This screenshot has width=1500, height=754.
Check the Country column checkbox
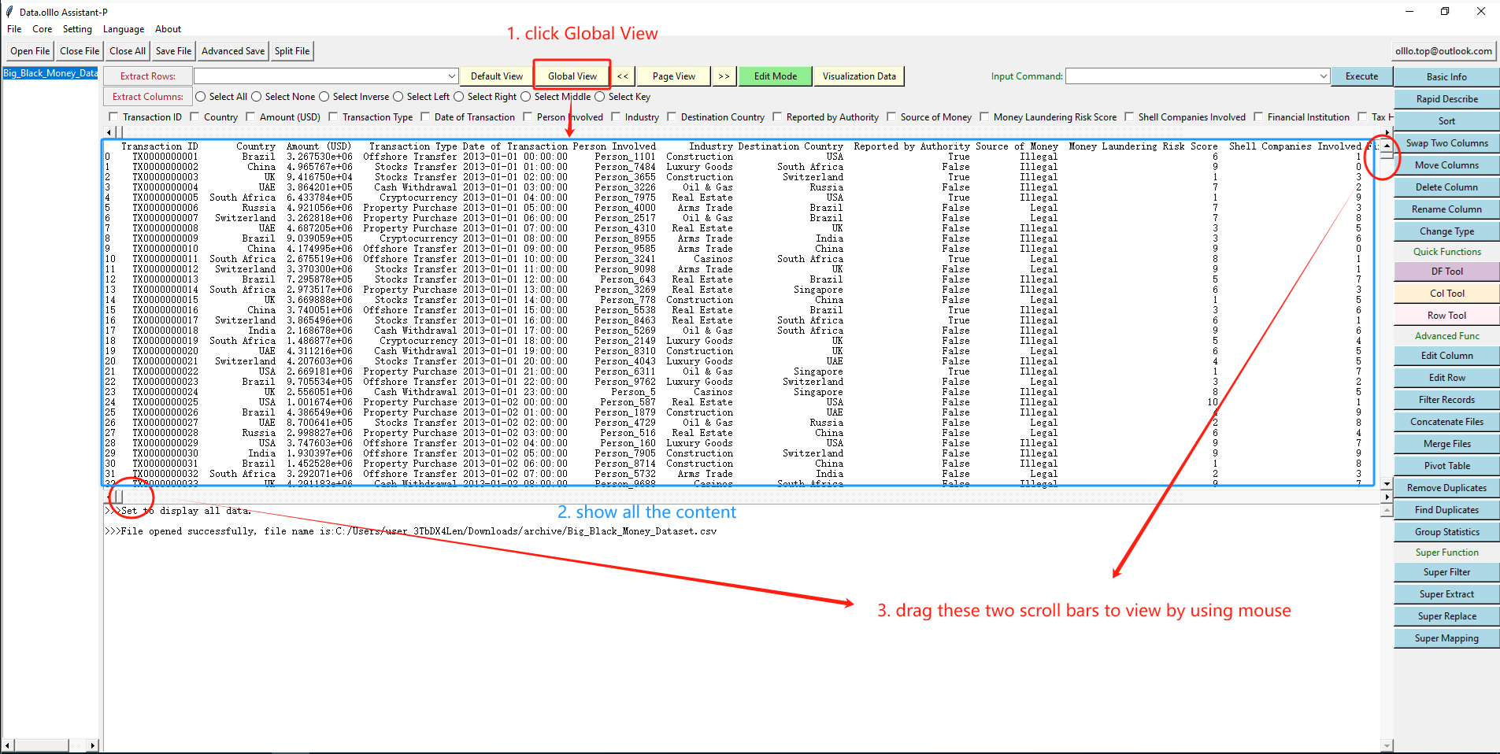(194, 117)
